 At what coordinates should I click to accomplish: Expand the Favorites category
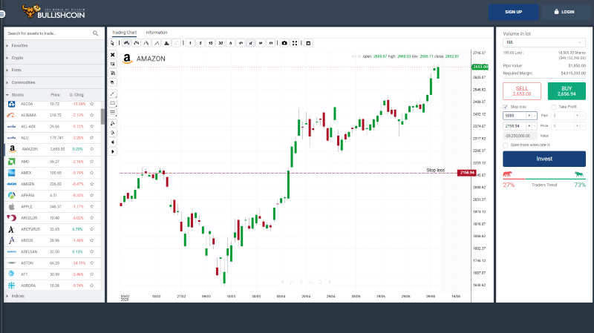(x=54, y=45)
